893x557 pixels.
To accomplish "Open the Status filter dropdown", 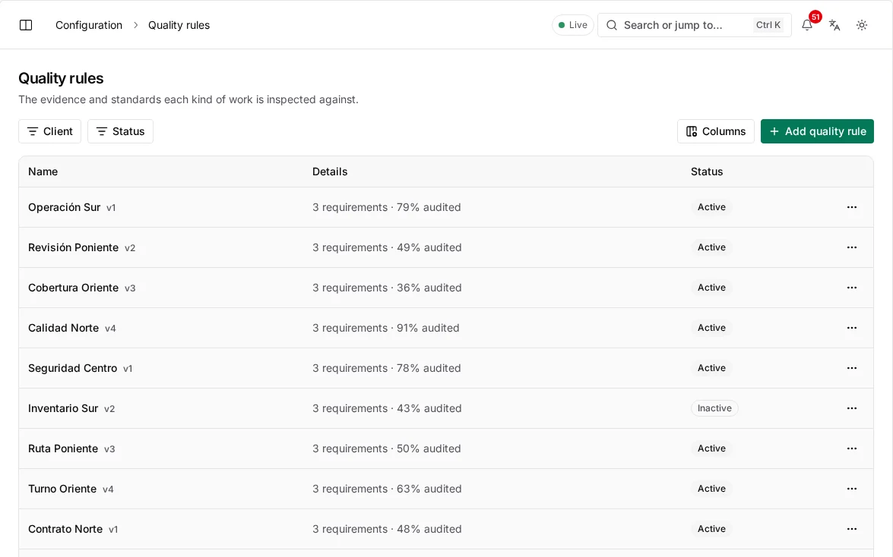I will click(120, 131).
